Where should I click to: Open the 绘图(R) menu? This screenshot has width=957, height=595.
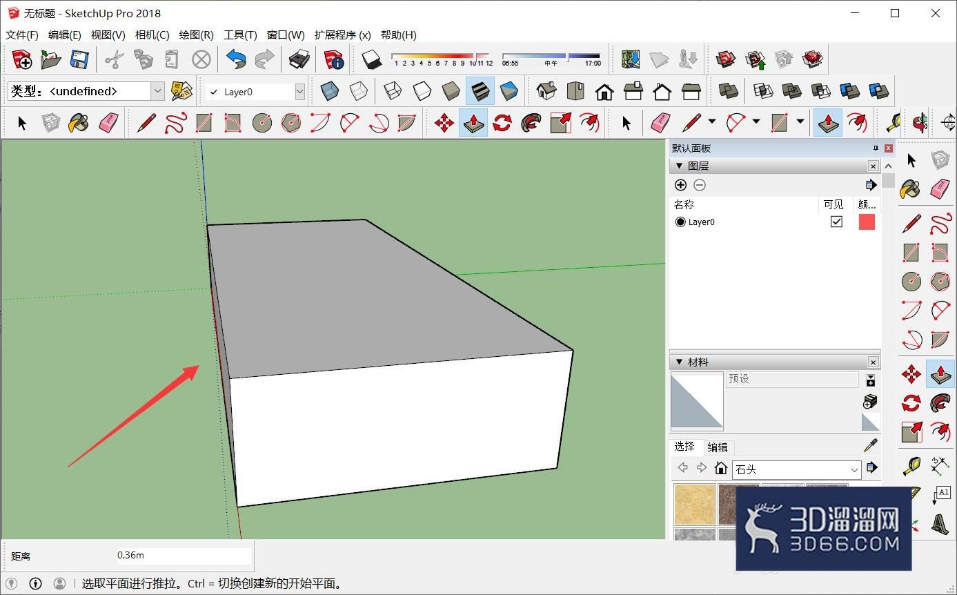[x=196, y=35]
